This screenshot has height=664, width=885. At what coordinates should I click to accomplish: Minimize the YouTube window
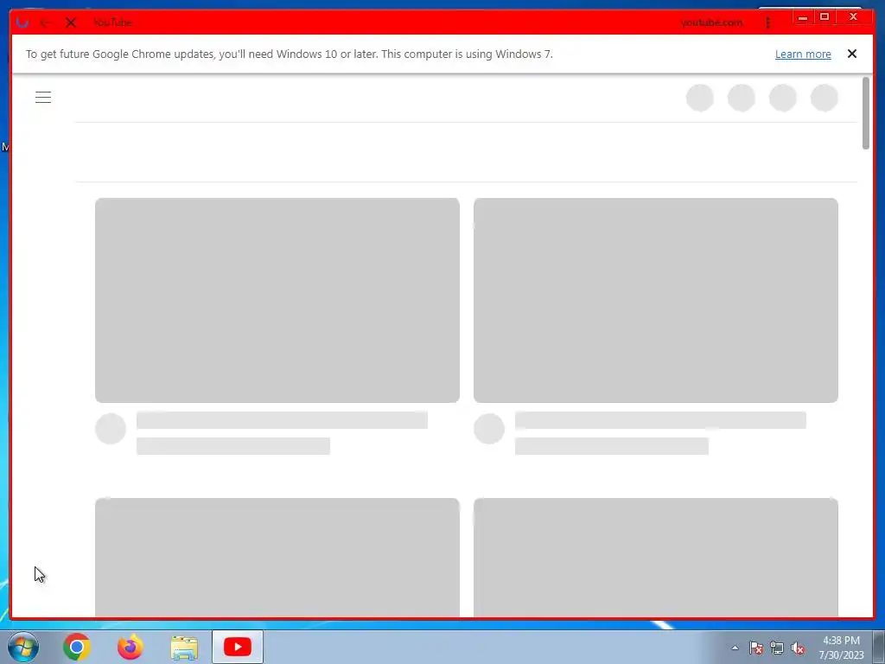click(x=803, y=17)
